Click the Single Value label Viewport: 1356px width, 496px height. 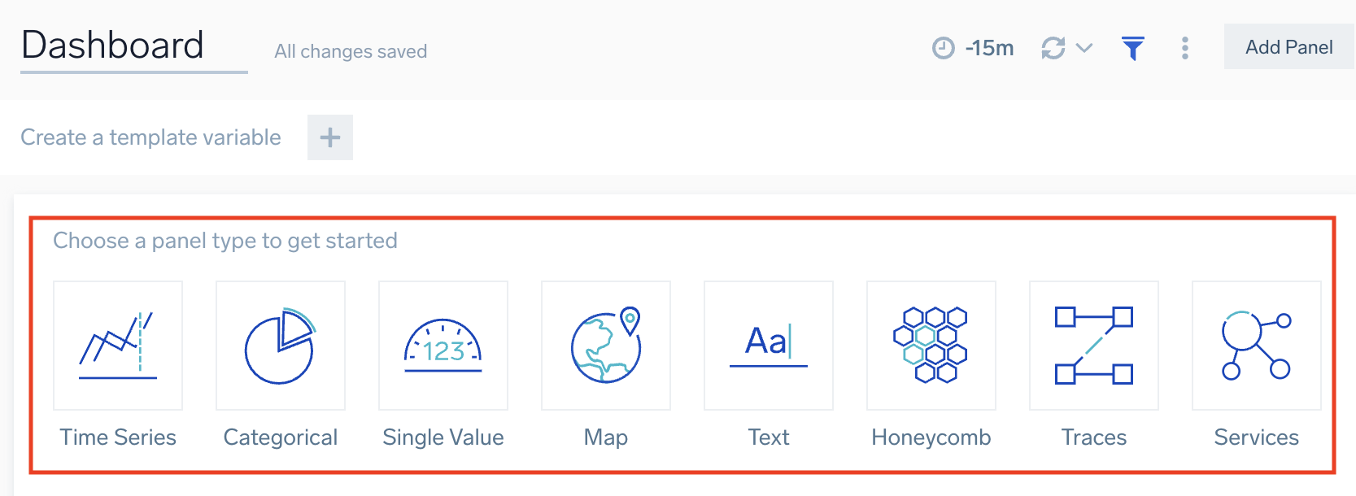[x=443, y=437]
